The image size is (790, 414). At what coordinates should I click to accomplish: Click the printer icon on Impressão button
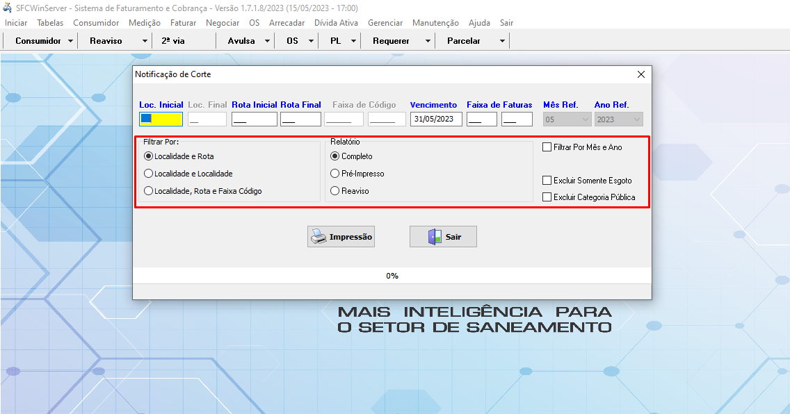point(318,237)
